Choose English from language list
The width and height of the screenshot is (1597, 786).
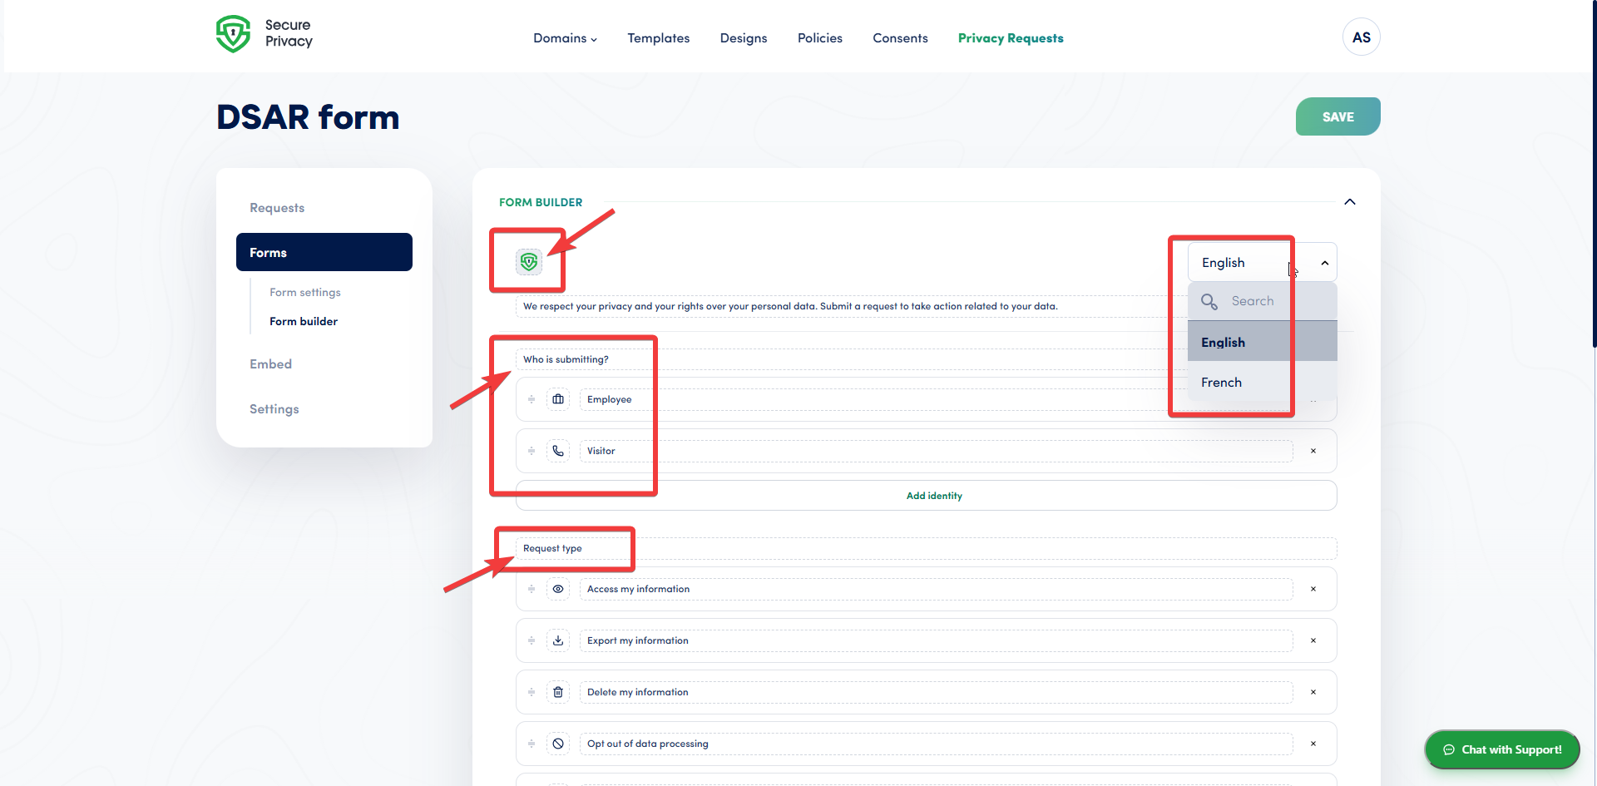pyautogui.click(x=1263, y=342)
